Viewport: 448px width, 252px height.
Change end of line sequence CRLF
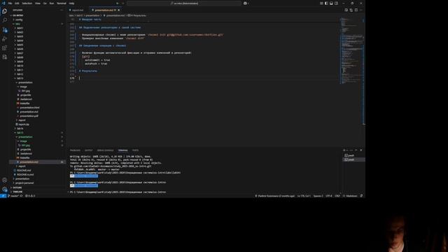coord(337,196)
